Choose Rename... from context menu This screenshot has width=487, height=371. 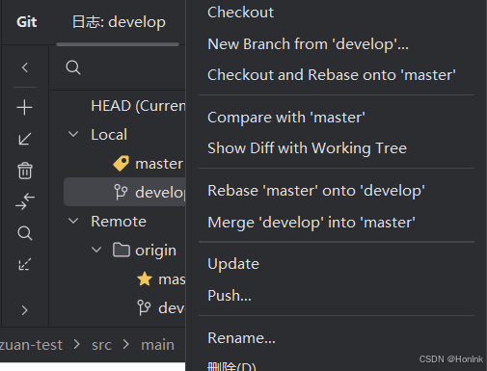241,338
